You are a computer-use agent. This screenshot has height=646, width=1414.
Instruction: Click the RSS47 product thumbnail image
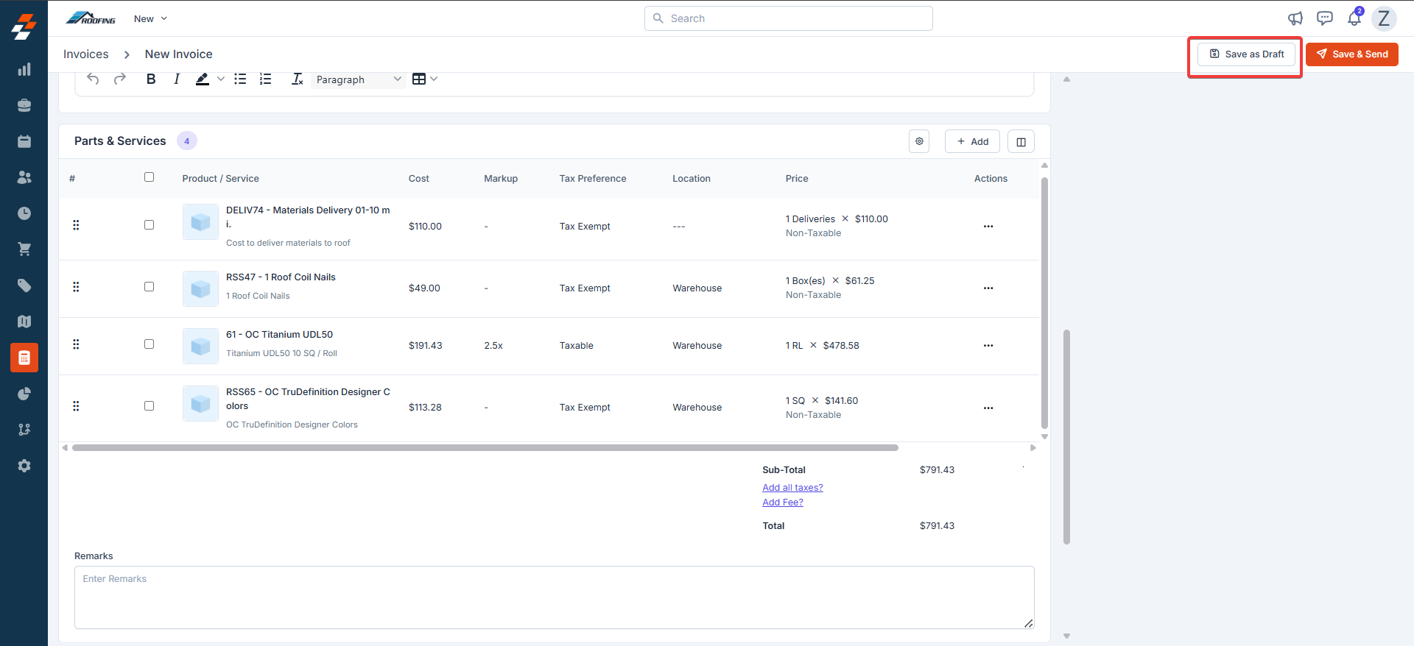click(200, 288)
